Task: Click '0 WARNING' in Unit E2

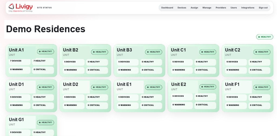Action: pos(182,105)
